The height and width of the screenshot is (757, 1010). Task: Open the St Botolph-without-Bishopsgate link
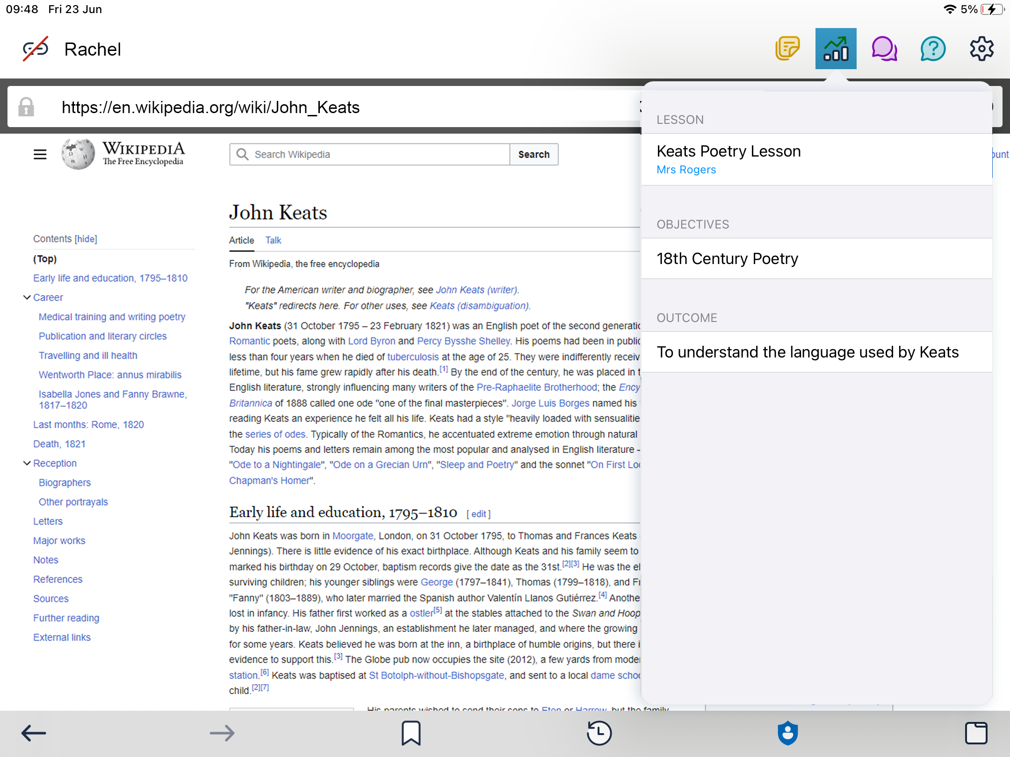point(437,675)
